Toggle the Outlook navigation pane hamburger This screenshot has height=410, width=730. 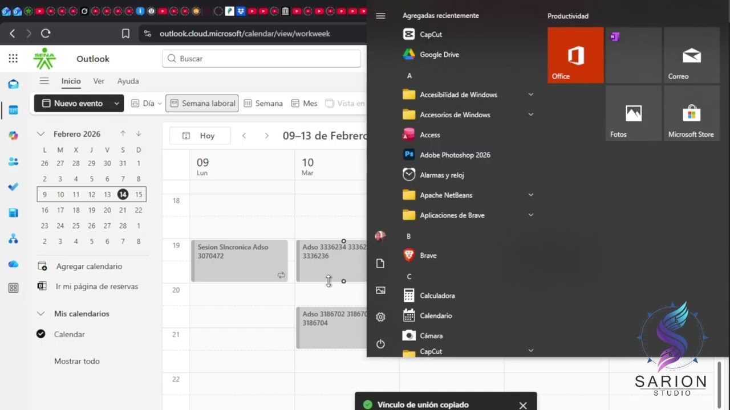point(44,81)
